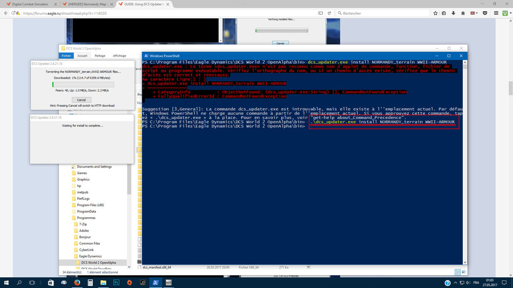Image resolution: width=513 pixels, height=288 pixels.
Task: Select the Eagle Dynamics folder in tree
Action: [x=90, y=256]
